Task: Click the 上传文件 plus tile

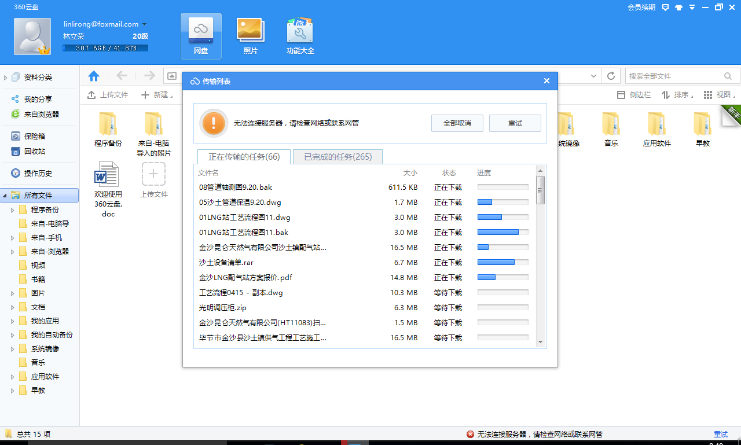Action: click(x=153, y=174)
